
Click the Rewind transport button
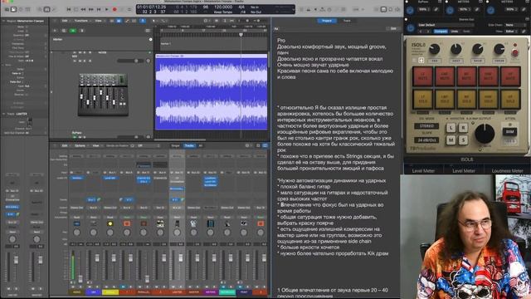tap(83, 9)
